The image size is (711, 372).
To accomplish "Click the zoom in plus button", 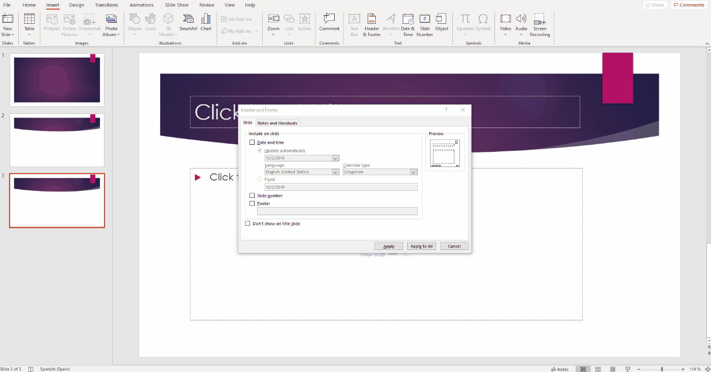I will pos(683,369).
